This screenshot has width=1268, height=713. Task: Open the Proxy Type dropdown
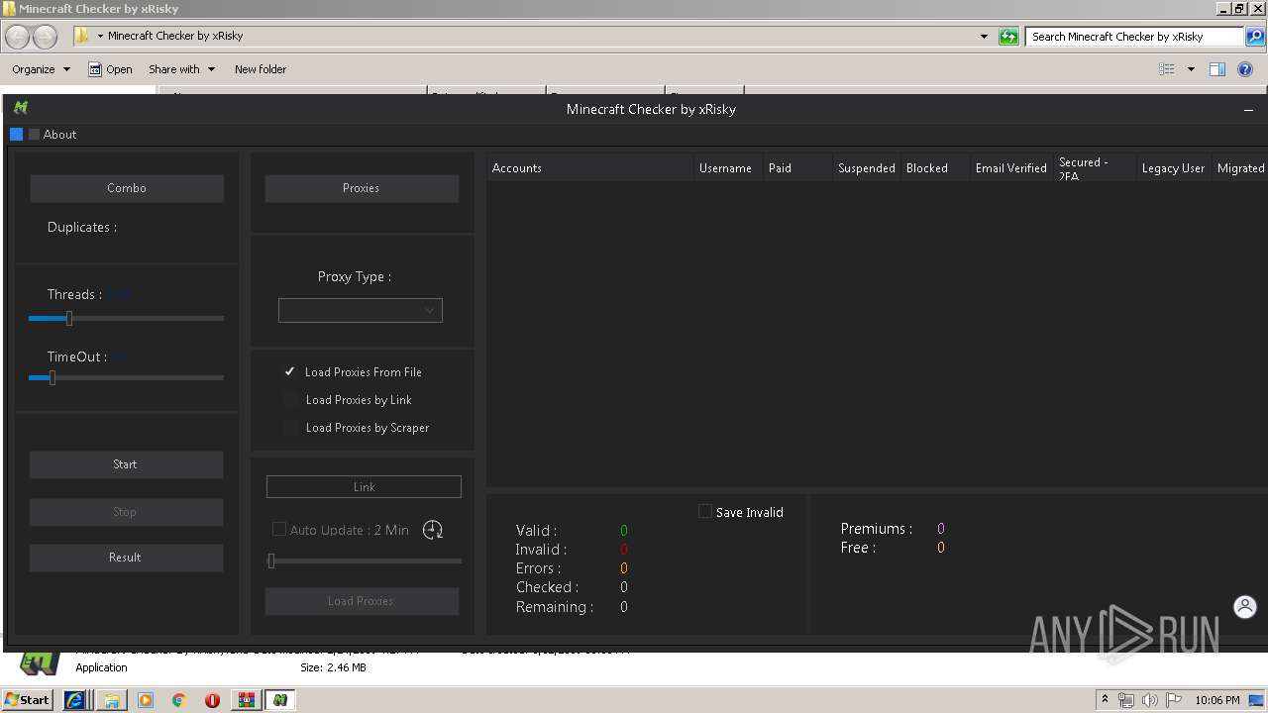coord(361,310)
